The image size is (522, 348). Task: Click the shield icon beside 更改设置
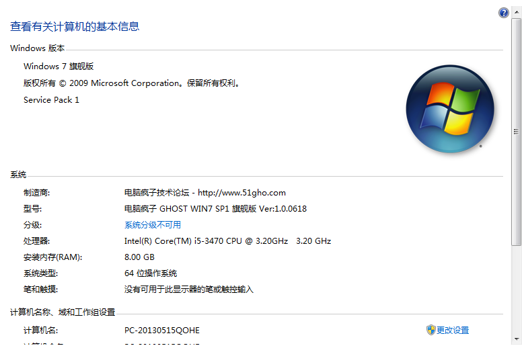point(431,330)
